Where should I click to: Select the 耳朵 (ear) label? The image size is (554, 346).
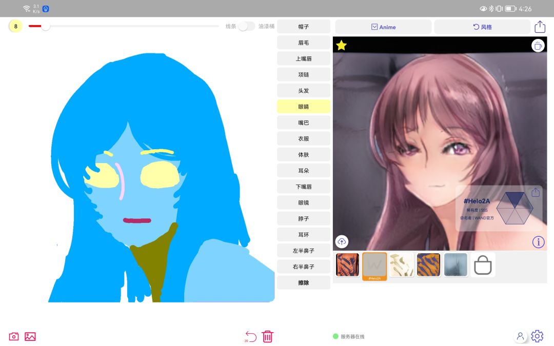(x=304, y=171)
